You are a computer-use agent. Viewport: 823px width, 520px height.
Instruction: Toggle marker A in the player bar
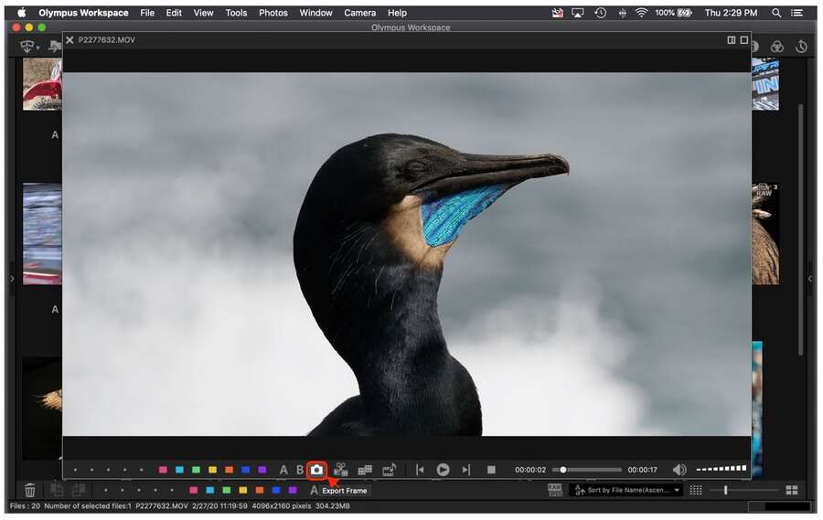click(283, 470)
